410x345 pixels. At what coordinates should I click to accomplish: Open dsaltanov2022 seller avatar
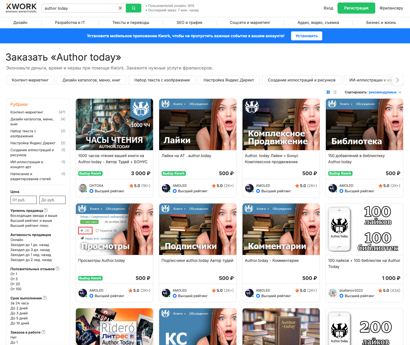333,293
